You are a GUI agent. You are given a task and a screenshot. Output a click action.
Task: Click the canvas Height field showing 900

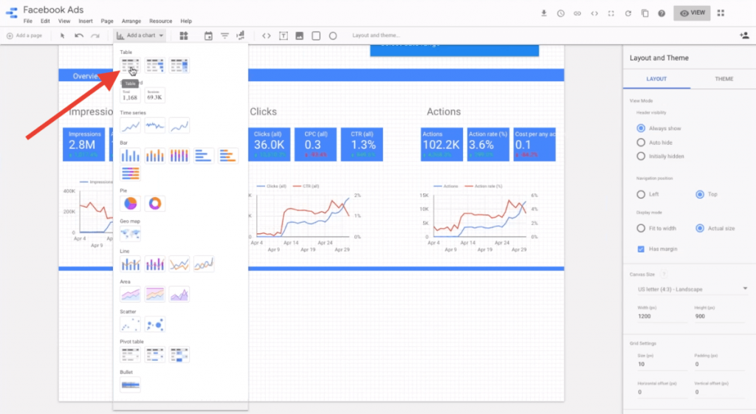coord(720,316)
